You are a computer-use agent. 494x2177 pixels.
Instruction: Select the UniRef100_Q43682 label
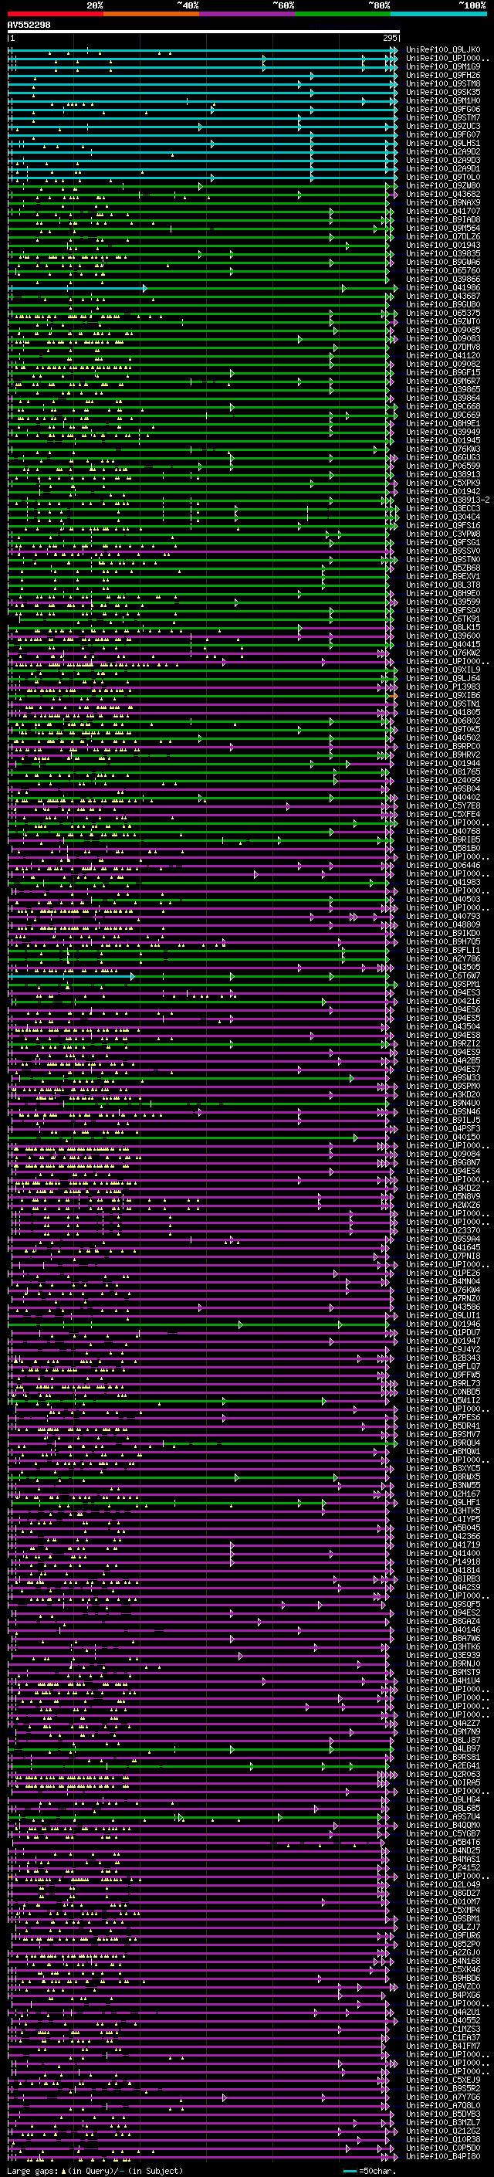(x=443, y=195)
